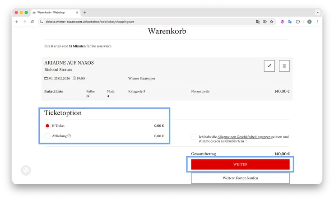
Task: Click the Gesamtbetrag label
Action: pyautogui.click(x=204, y=154)
